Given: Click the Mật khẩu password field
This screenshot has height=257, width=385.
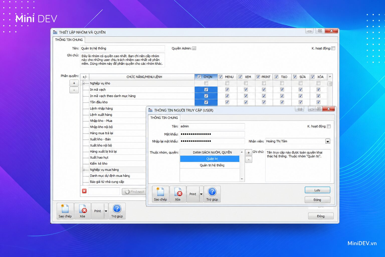Looking at the screenshot, I should click(212, 134).
